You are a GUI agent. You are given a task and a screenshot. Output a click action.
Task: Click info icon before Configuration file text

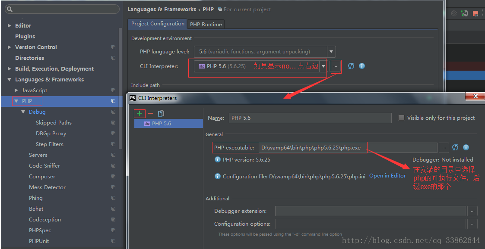[x=218, y=176]
